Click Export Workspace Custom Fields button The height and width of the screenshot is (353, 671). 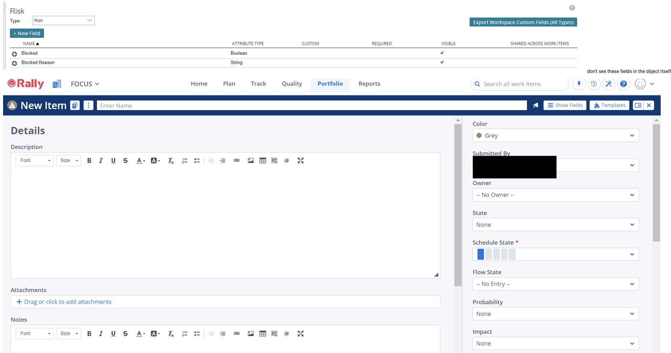click(x=523, y=22)
